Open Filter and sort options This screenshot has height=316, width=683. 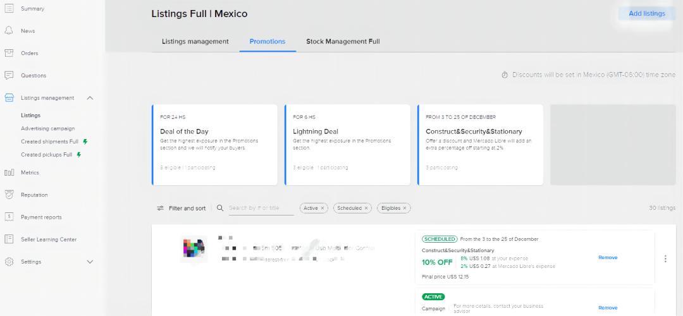click(x=182, y=208)
